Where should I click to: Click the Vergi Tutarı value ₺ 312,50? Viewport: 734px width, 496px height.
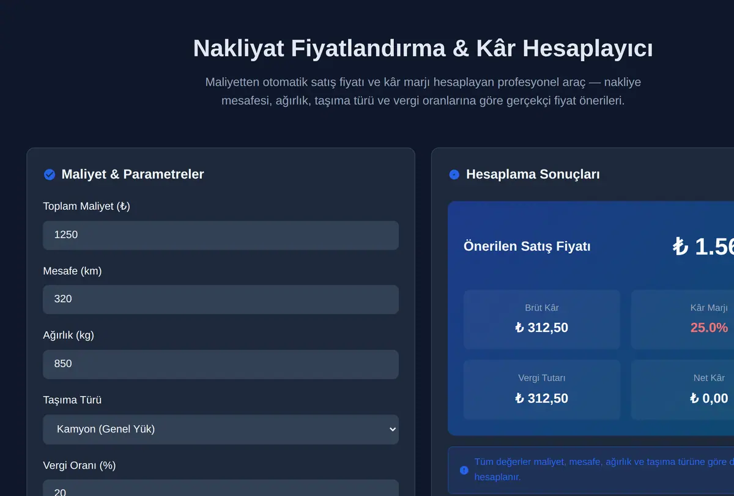541,399
